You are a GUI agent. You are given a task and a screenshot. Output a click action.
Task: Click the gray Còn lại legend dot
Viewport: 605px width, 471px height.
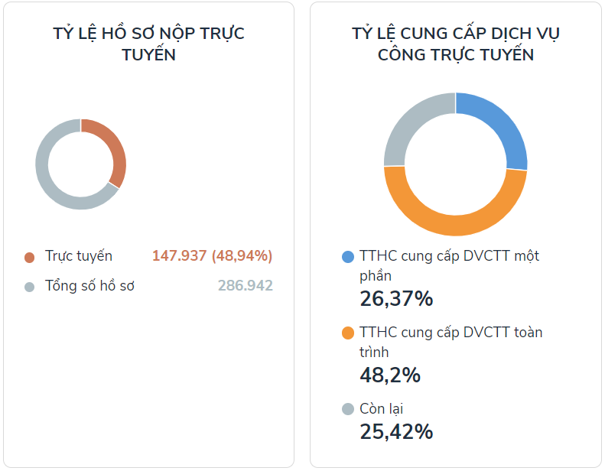[x=348, y=409]
